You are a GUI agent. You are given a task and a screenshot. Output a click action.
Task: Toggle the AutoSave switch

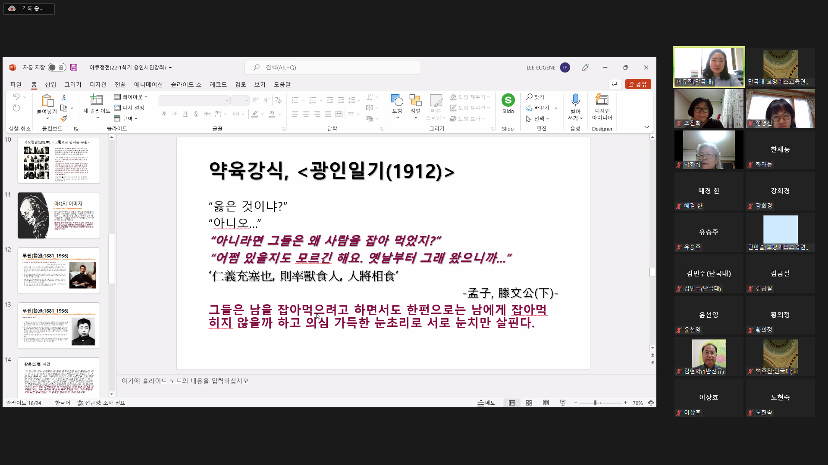[x=56, y=68]
